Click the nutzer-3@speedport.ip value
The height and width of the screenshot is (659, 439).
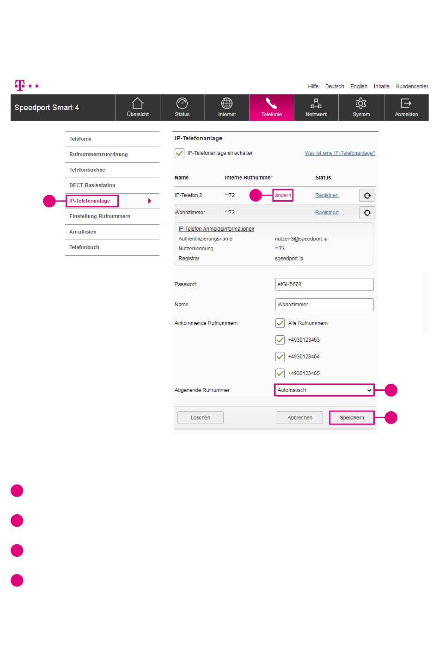[x=301, y=239]
